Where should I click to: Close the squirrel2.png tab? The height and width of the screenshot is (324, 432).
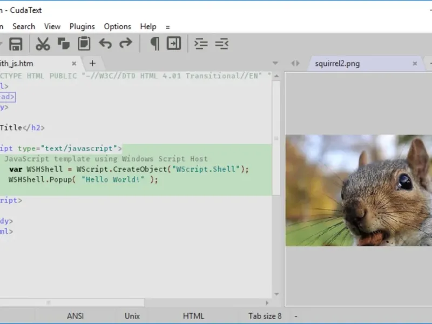[415, 63]
